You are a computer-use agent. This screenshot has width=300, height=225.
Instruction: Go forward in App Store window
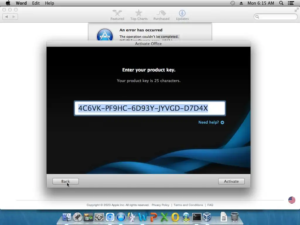pyautogui.click(x=14, y=17)
